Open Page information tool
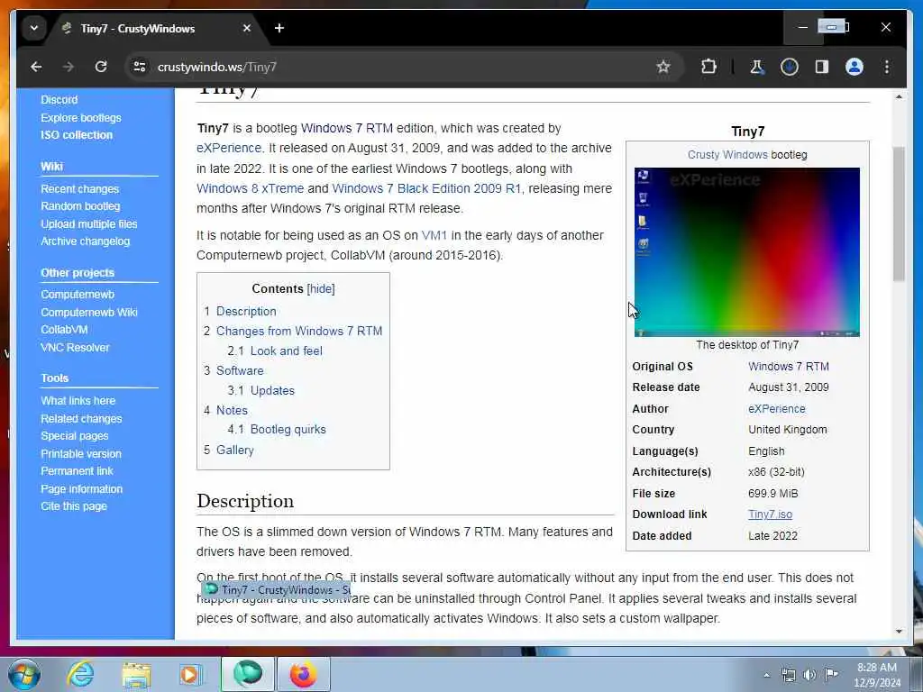Image resolution: width=923 pixels, height=692 pixels. pos(81,489)
